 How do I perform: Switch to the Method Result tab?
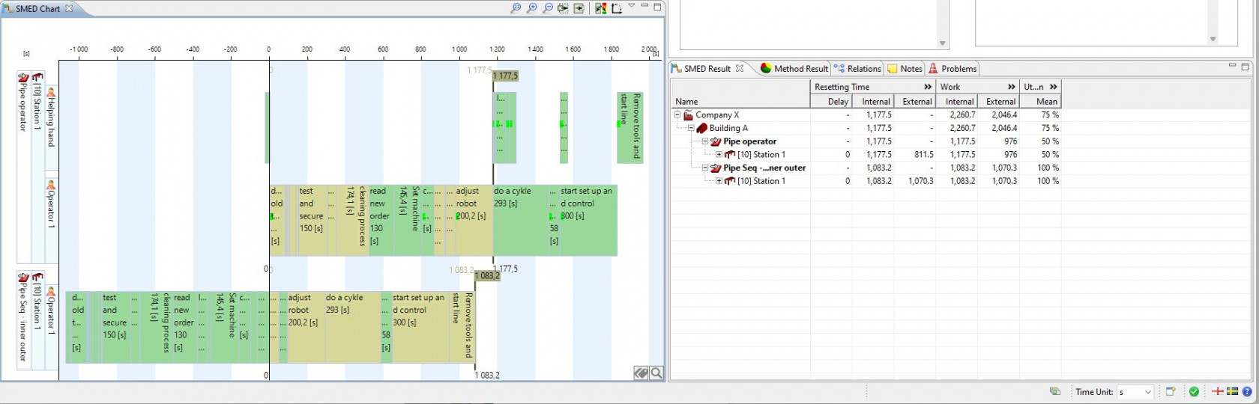point(794,69)
